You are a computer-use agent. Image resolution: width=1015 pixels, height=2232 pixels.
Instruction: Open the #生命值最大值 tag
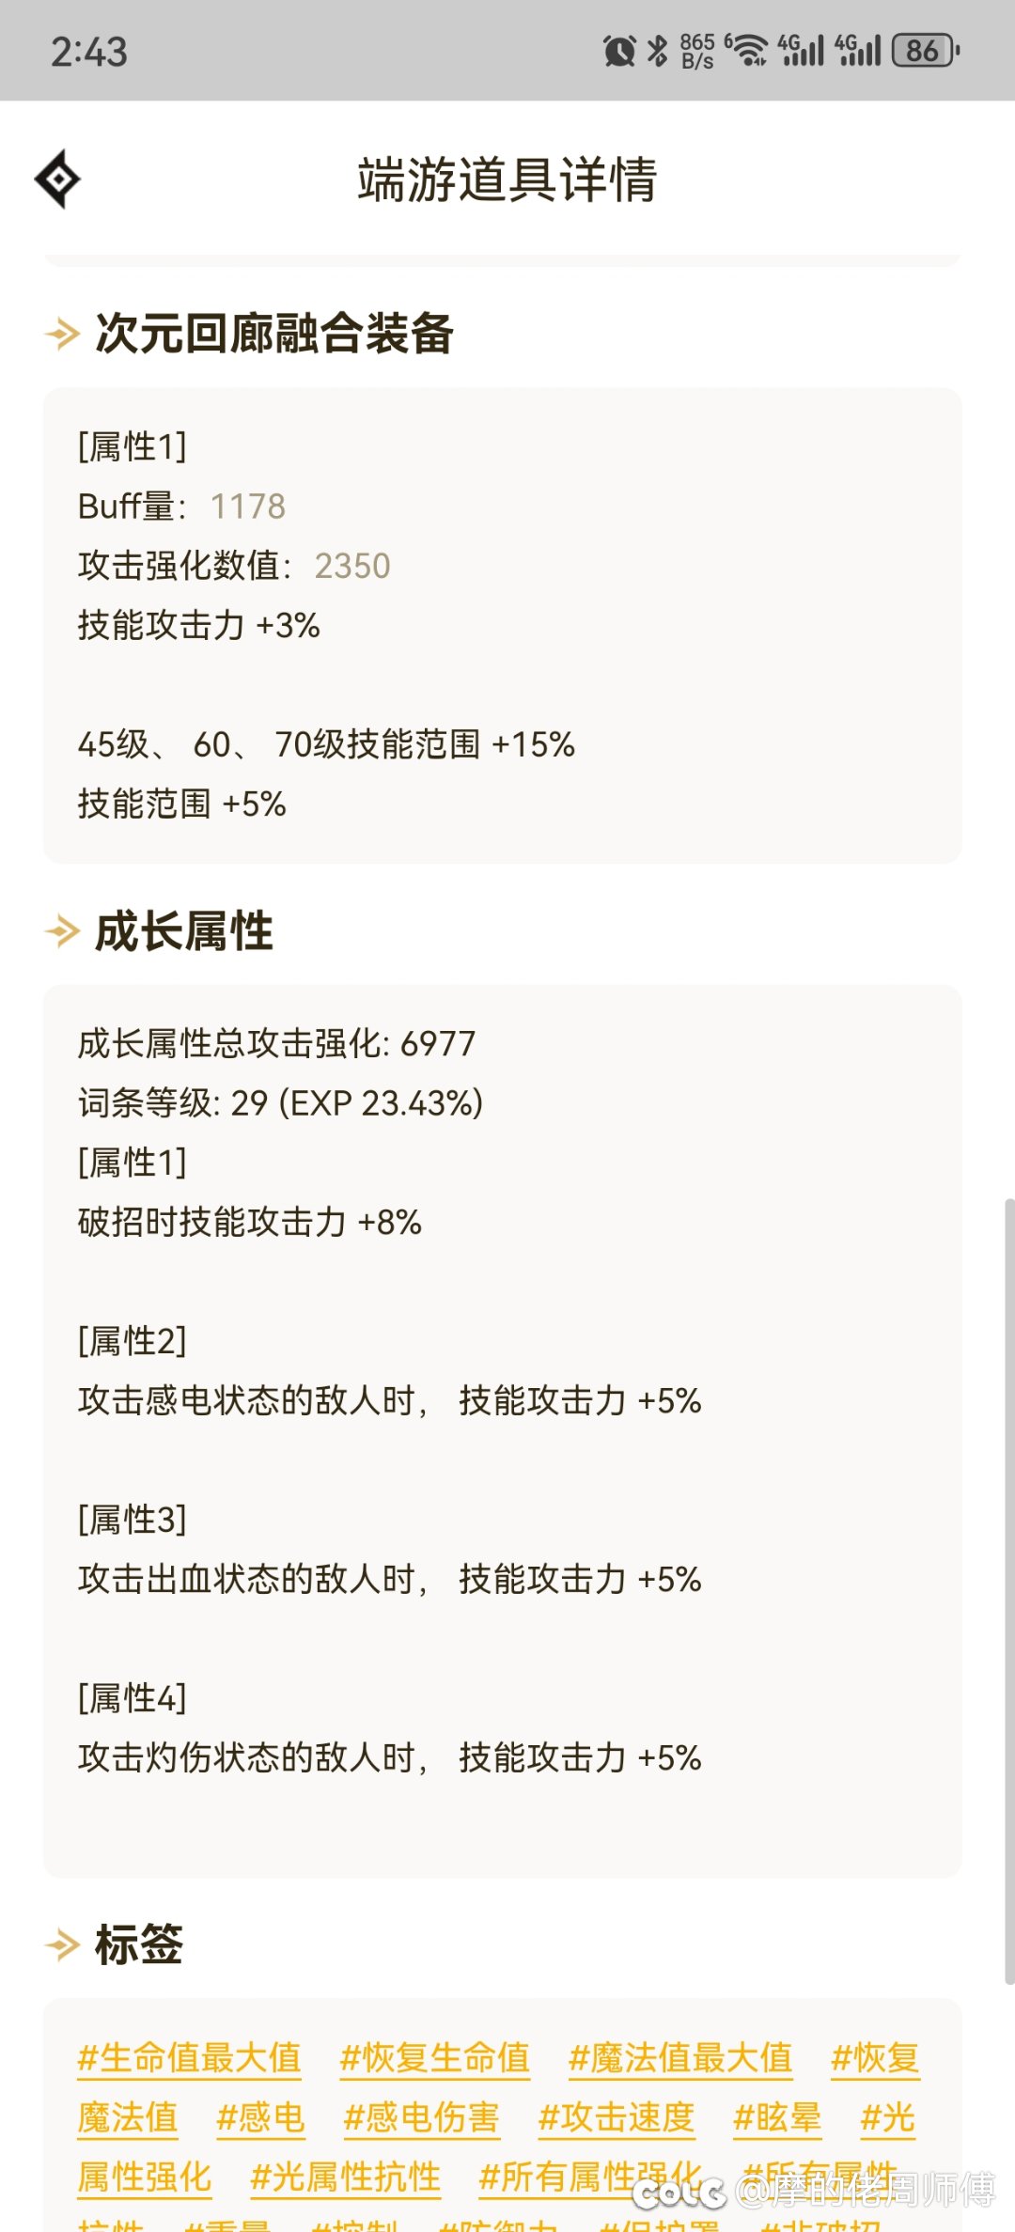tap(189, 2058)
